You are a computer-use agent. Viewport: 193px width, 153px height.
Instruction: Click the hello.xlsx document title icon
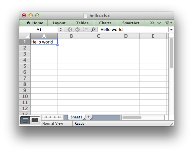point(85,16)
